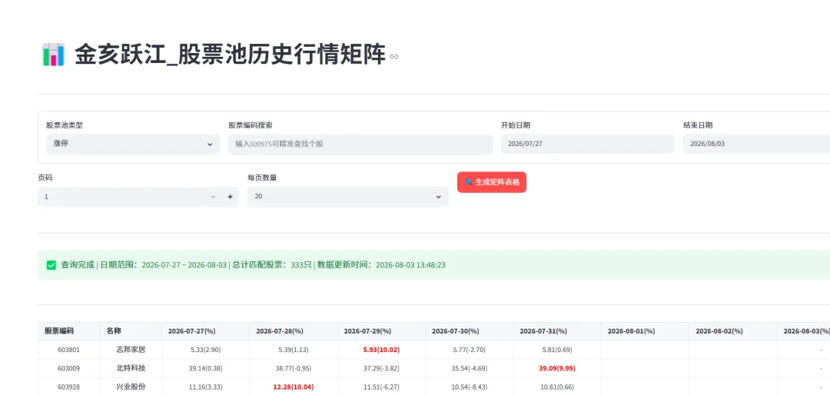
Task: Click the 2026-08-01(%) column header
Action: tap(645, 331)
